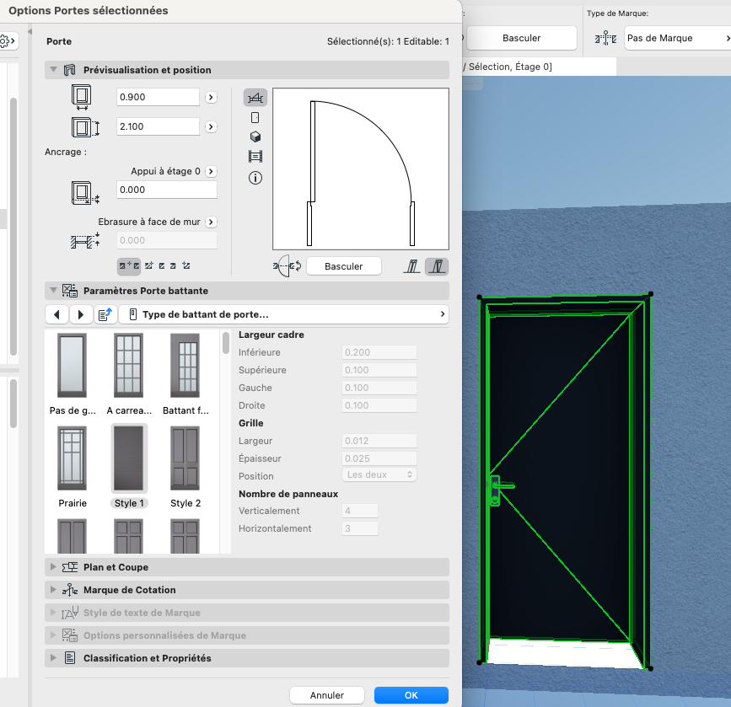Click the sill height field under Appui à étage
The image size is (731, 707).
(166, 190)
